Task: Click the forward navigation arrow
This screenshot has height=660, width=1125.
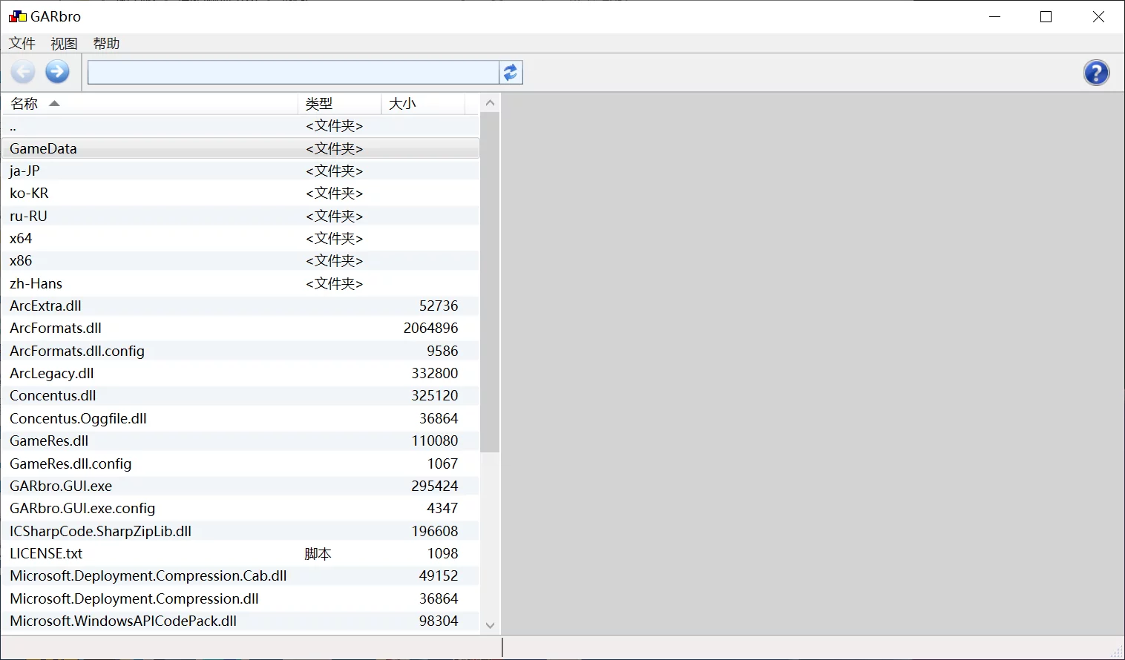Action: pos(57,72)
